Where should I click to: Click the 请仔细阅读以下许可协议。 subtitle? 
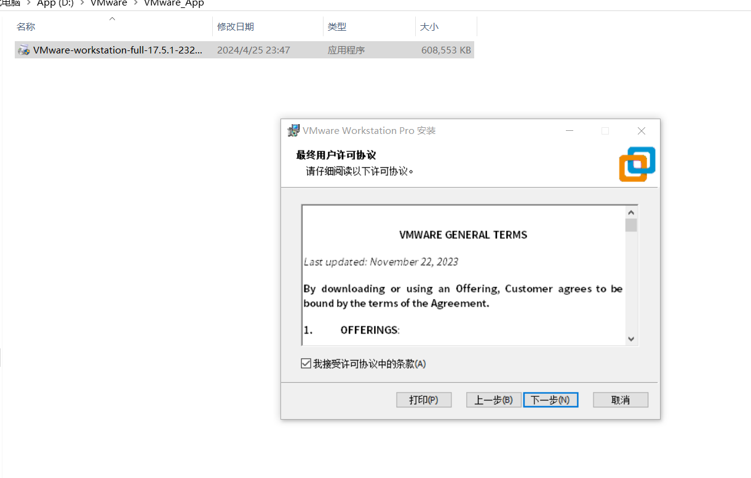point(360,171)
